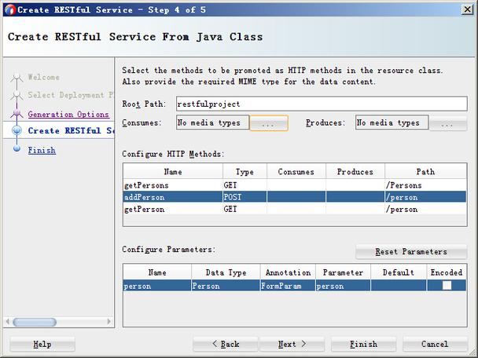Click the Help button

tap(42, 345)
